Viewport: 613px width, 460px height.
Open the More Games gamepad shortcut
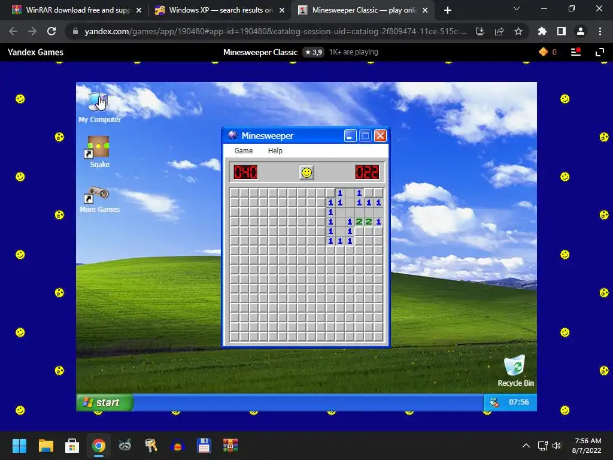99,199
